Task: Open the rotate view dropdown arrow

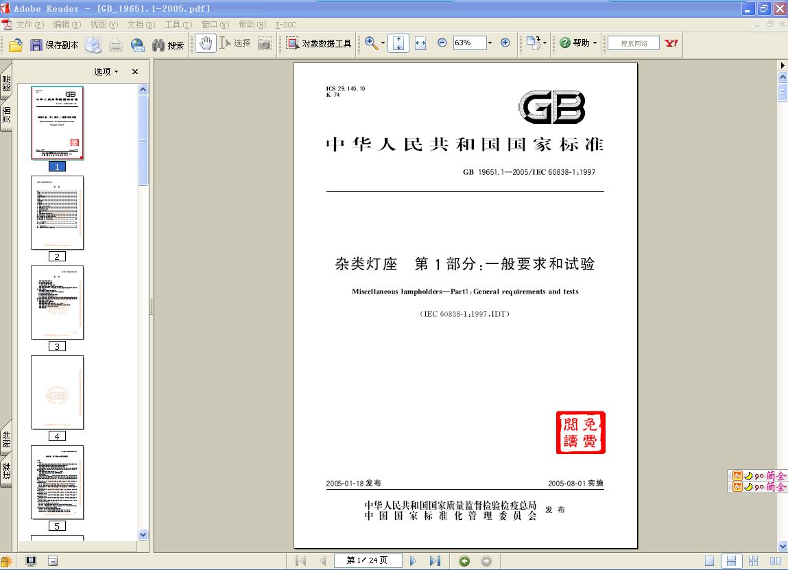Action: (545, 43)
